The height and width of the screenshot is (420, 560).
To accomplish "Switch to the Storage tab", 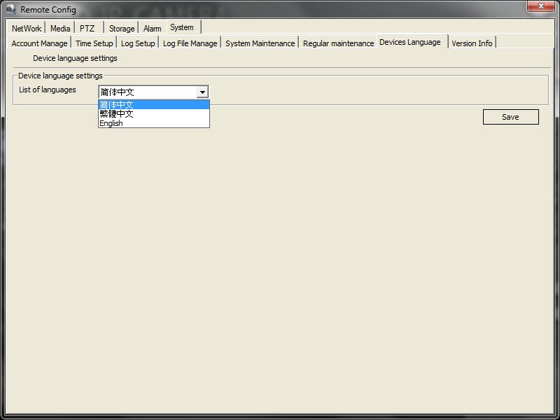I will [x=121, y=28].
